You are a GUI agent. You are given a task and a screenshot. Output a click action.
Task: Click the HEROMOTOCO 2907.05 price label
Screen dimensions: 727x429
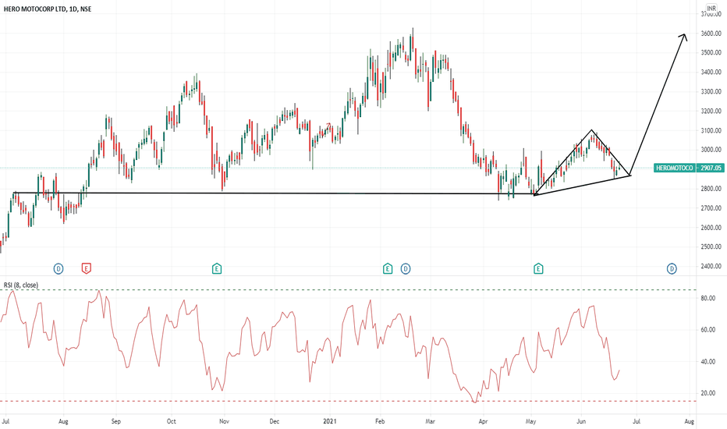[689, 168]
